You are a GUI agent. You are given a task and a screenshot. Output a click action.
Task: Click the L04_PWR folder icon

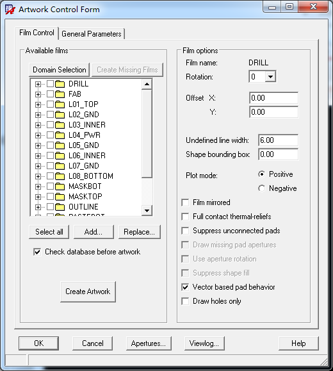[x=60, y=135]
